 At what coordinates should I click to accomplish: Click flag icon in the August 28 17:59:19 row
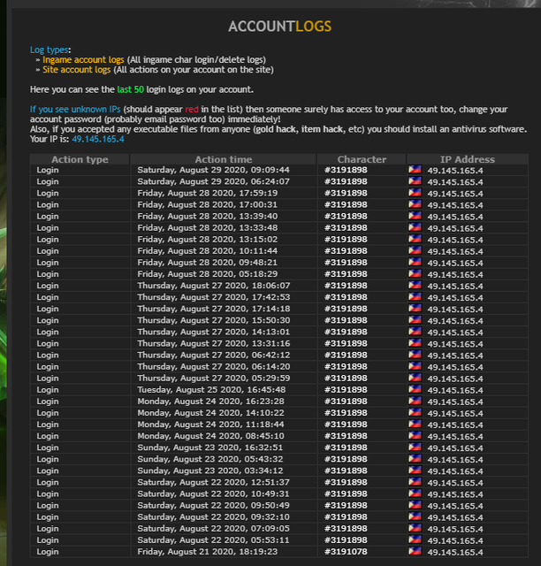tap(415, 193)
